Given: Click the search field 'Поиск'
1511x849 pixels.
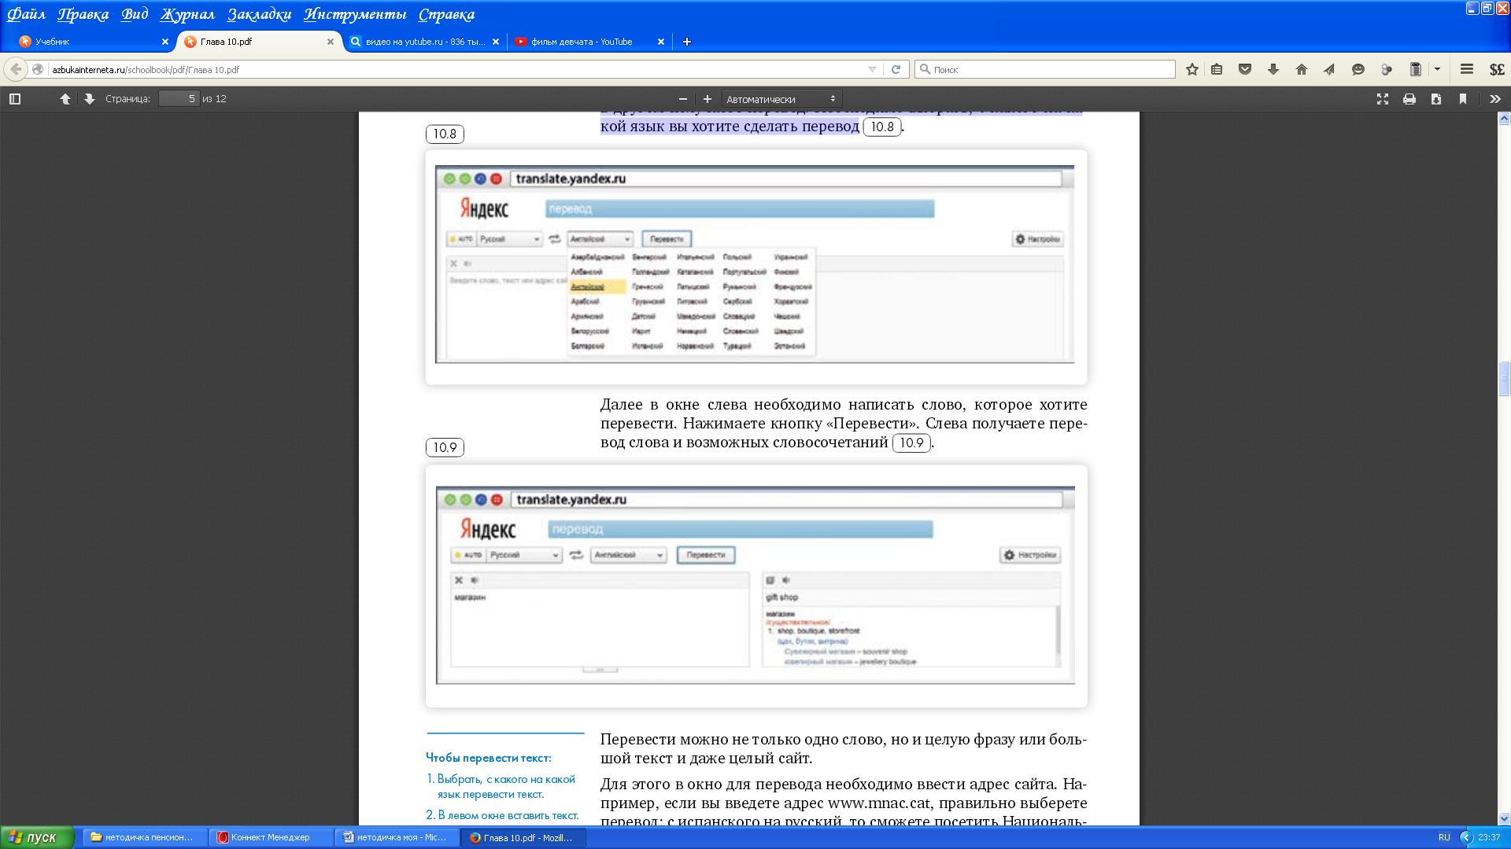Looking at the screenshot, I should click(1047, 69).
